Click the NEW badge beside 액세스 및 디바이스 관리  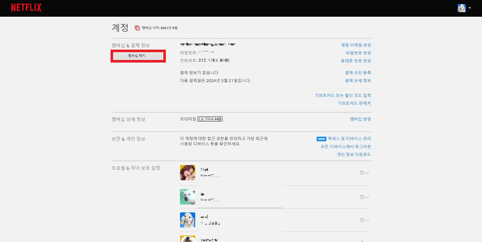tap(321, 139)
